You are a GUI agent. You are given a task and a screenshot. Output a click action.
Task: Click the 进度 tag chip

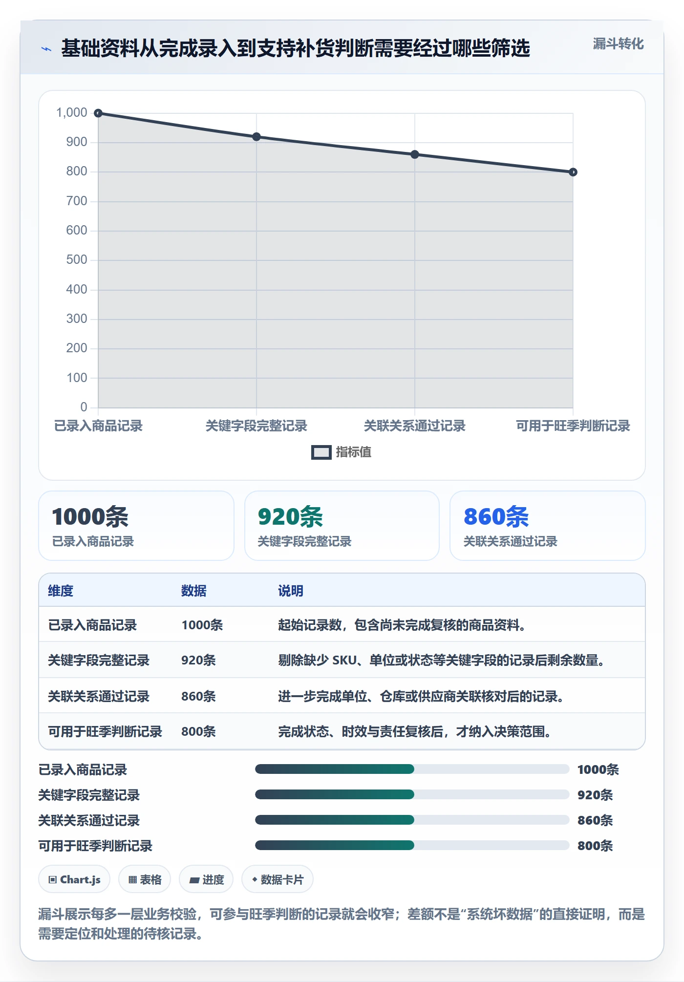[206, 879]
